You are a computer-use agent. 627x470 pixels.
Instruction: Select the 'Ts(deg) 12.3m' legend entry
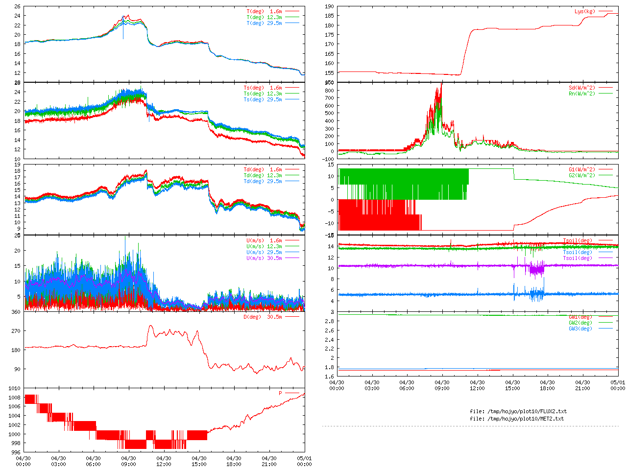[263, 94]
